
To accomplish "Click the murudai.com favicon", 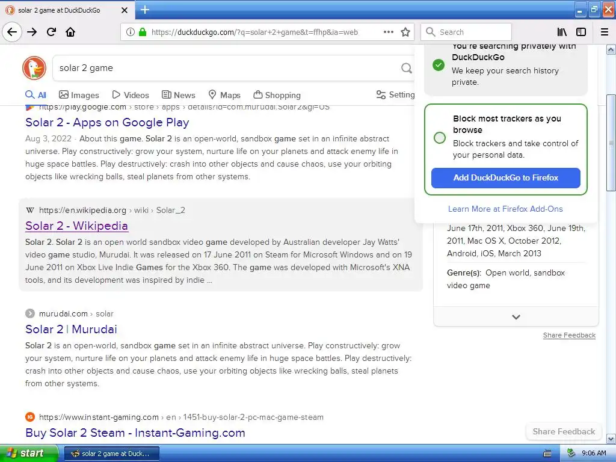I will (x=30, y=313).
